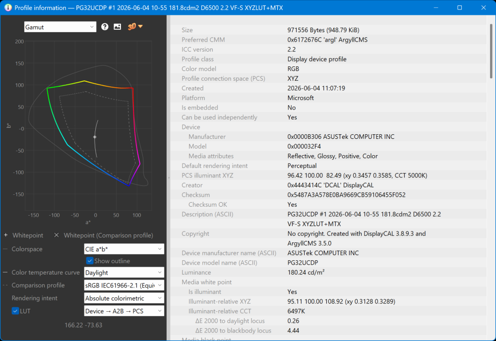The width and height of the screenshot is (496, 341).
Task: Disable the LUT checkbox
Action: (x=15, y=311)
